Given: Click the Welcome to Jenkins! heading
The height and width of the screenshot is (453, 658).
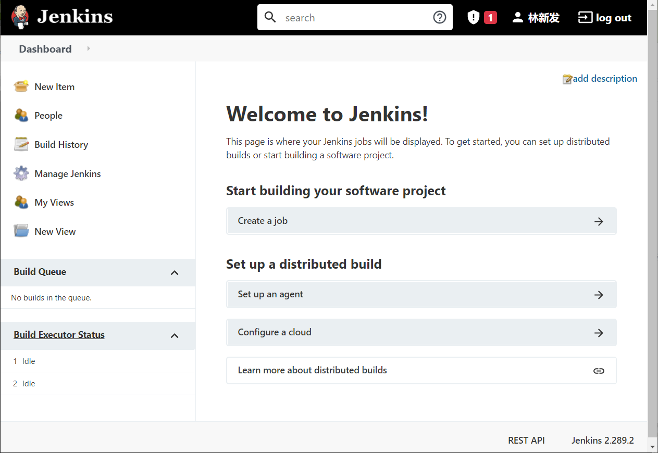Looking at the screenshot, I should (x=327, y=114).
